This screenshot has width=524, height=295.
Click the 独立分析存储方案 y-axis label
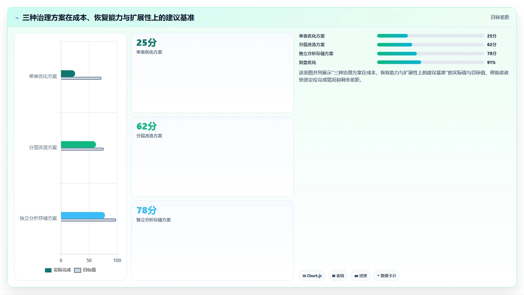pyautogui.click(x=38, y=218)
